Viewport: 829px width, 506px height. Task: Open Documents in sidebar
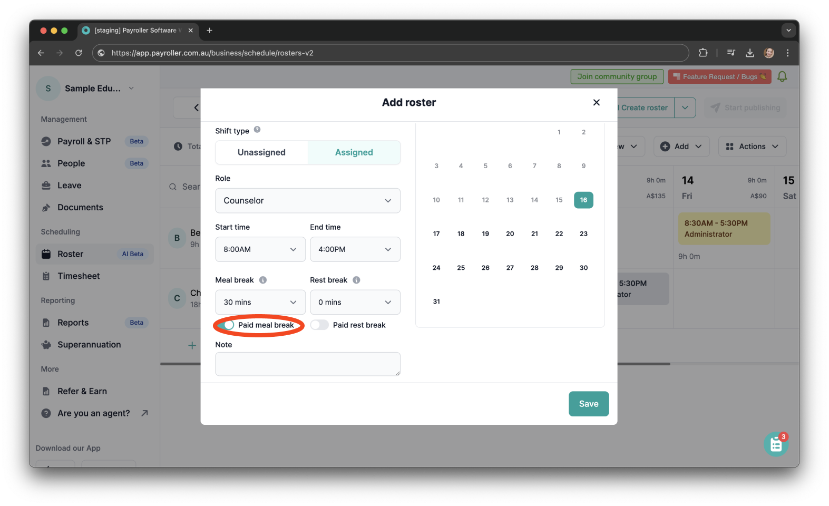pos(95,208)
